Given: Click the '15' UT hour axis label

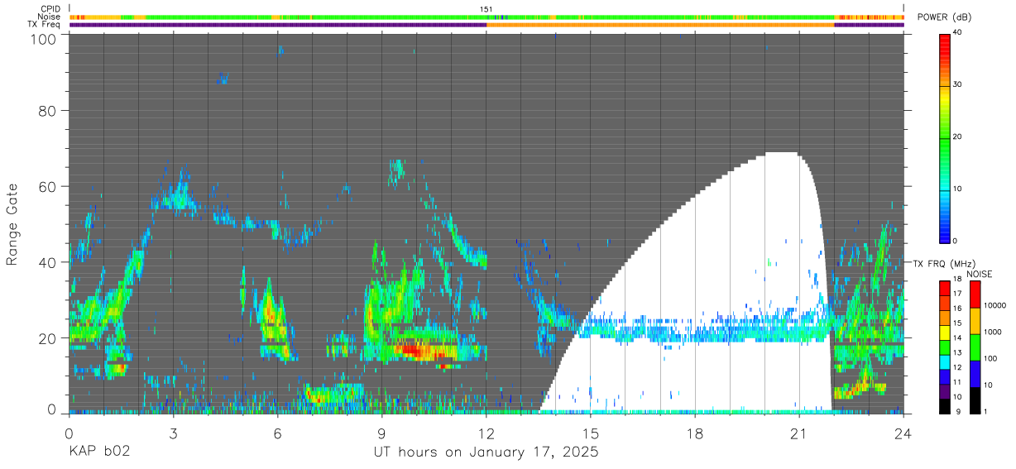Looking at the screenshot, I should click(x=591, y=433).
